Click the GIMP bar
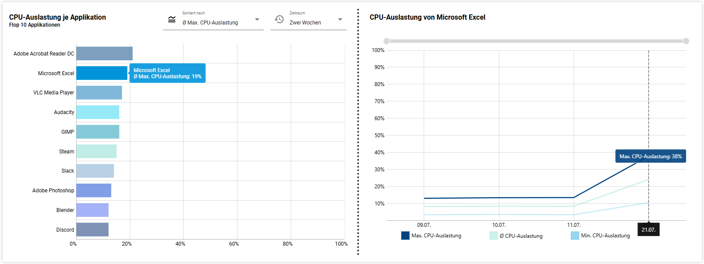Viewport: 704px width, 264px height. 98,132
